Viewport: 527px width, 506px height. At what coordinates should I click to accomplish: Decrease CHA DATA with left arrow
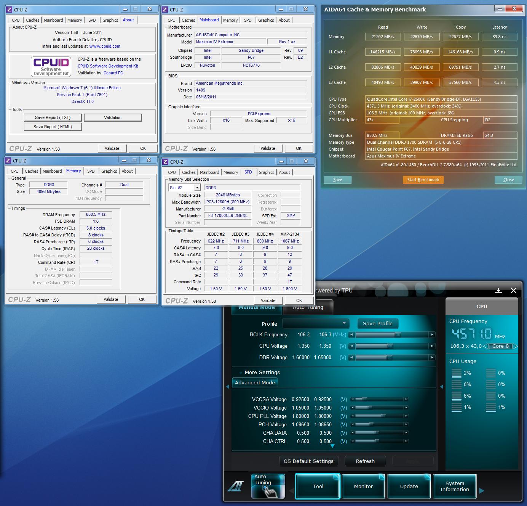[353, 433]
